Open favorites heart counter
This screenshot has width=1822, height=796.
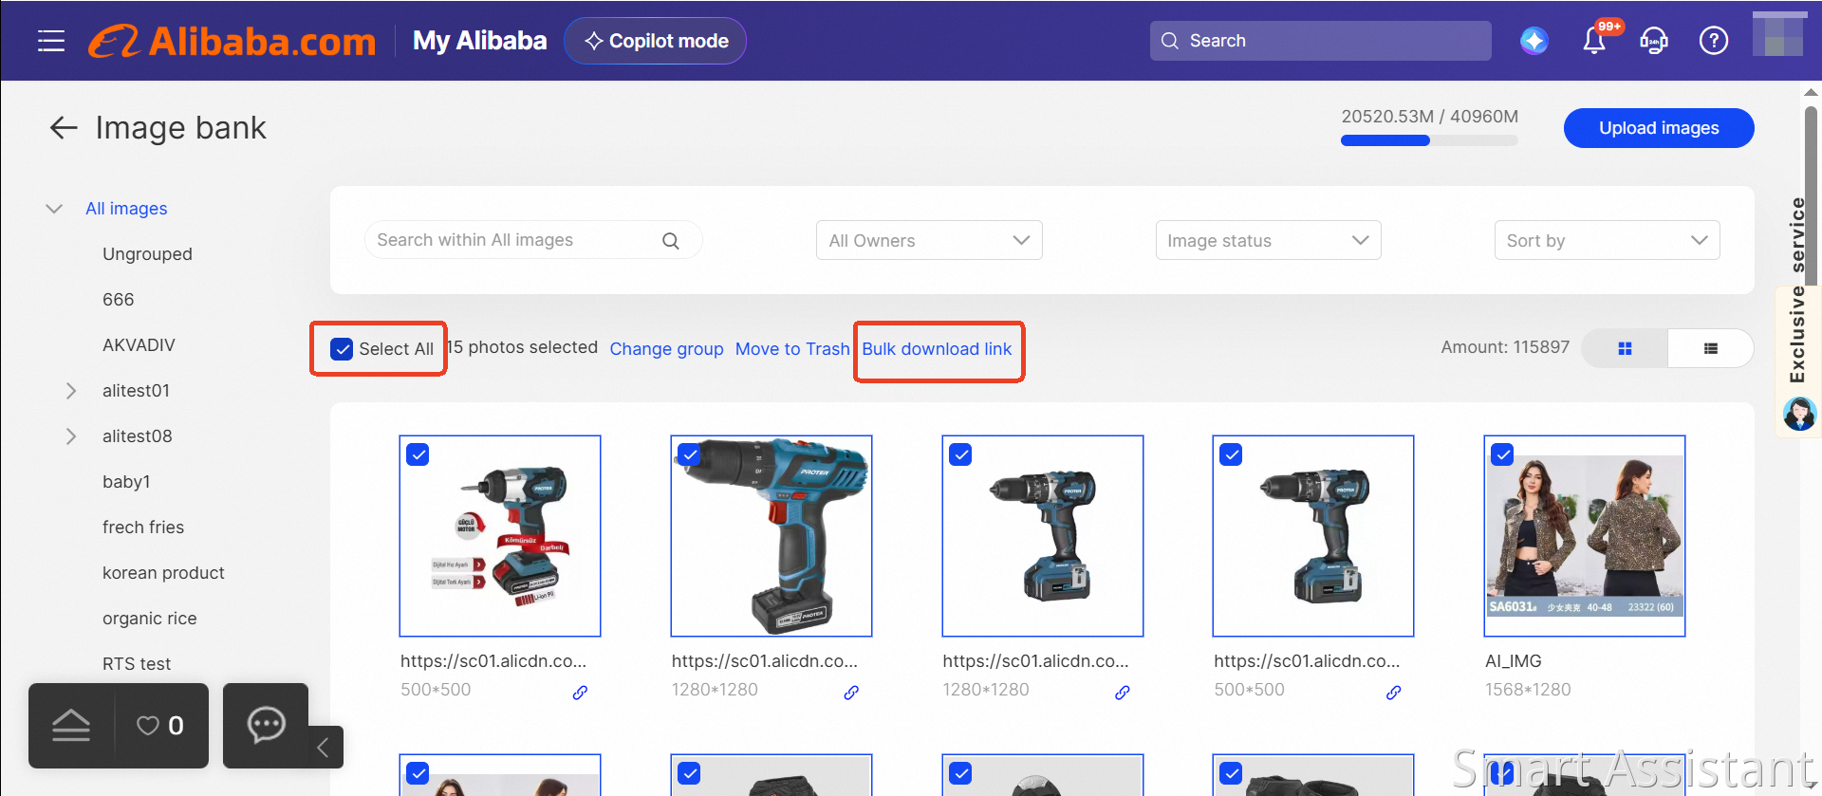coord(159,726)
